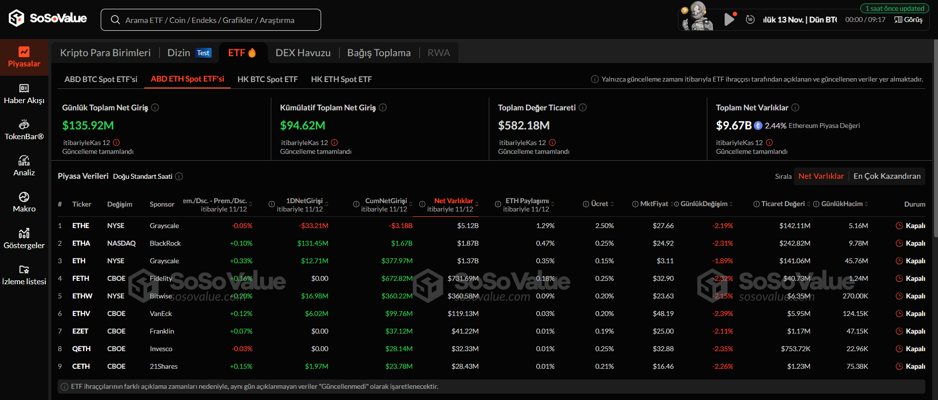Sort by the Ticaret Değeri column arrows
Screen dimensions: 938x400
point(808,204)
